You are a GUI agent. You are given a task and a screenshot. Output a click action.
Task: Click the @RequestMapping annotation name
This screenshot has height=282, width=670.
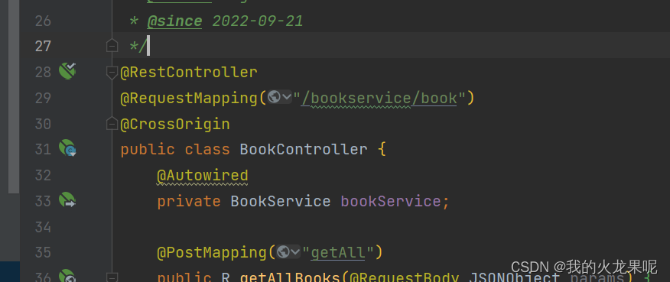(x=189, y=99)
